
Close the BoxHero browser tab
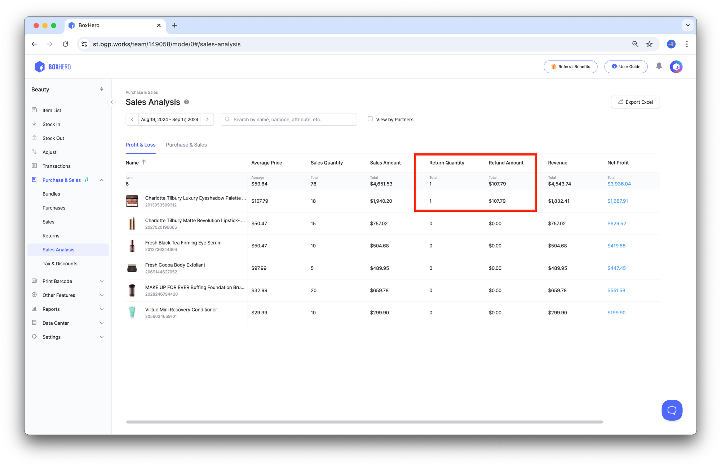pos(159,25)
